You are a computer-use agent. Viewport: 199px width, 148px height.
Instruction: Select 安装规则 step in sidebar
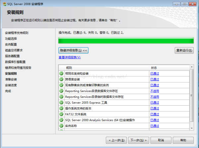11,74
